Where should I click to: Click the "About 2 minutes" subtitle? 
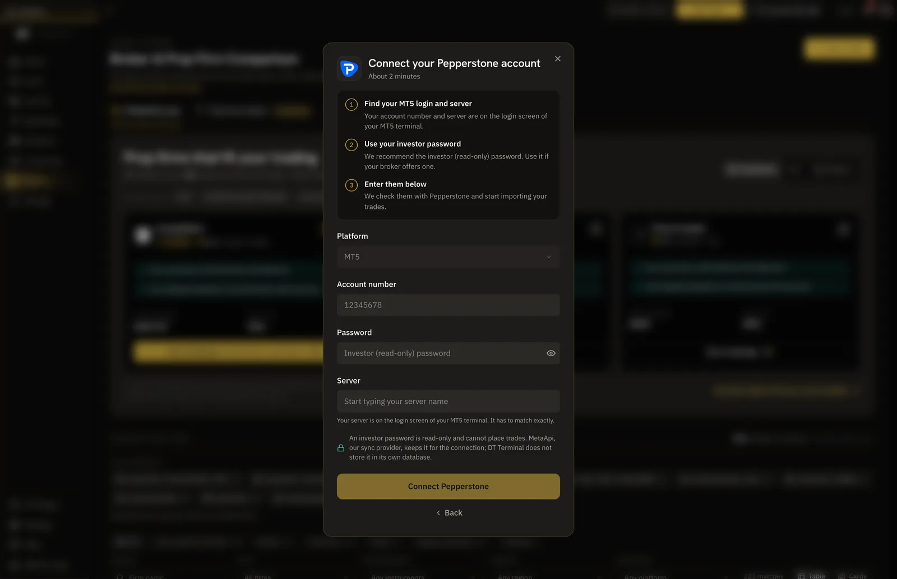click(394, 77)
